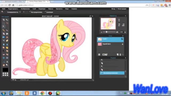The image size is (171, 96).
Task: Select the Paint Bucket tool
Action: pos(7,34)
